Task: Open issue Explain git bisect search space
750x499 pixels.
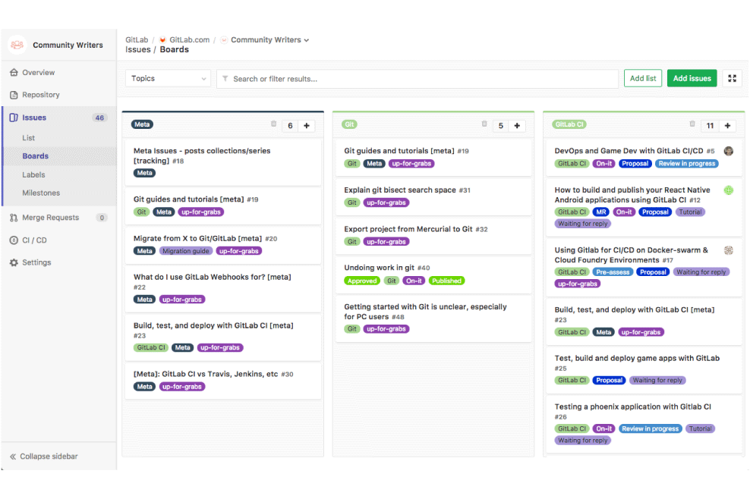Action: pyautogui.click(x=400, y=190)
